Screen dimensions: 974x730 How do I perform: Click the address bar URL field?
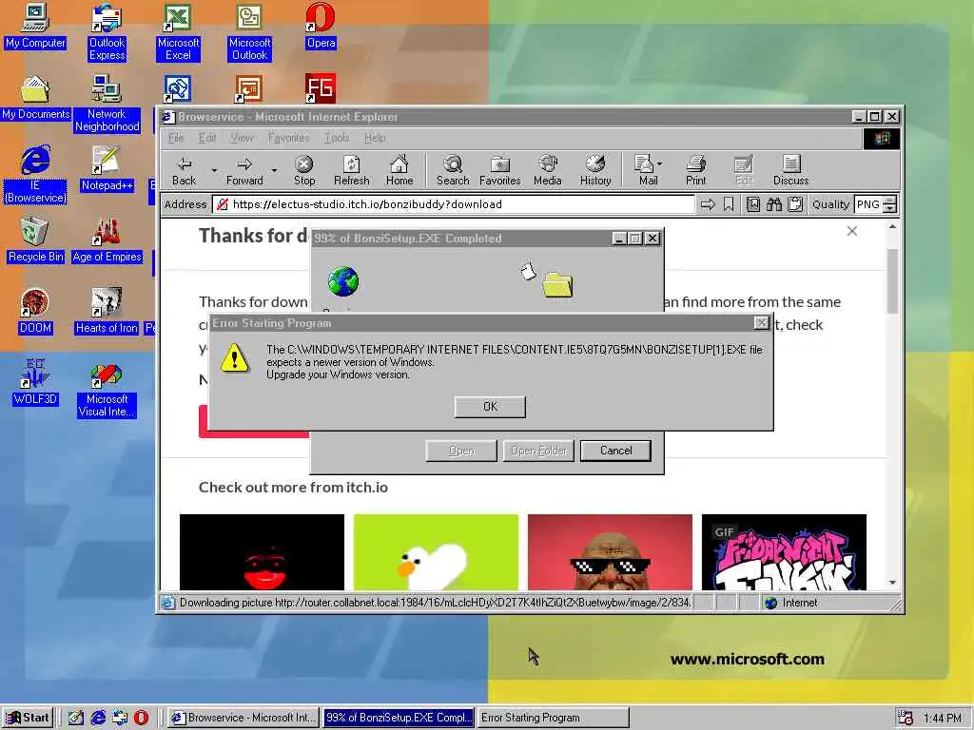tap(454, 204)
